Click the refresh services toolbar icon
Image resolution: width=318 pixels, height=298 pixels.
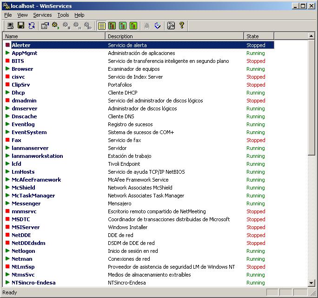[32, 26]
